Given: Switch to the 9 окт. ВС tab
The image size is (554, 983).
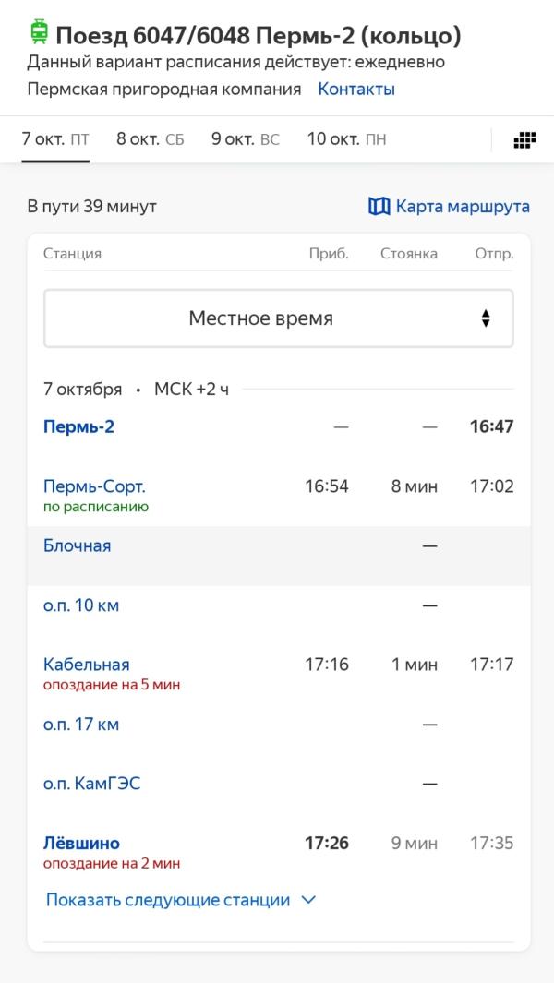Looking at the screenshot, I should (x=245, y=139).
